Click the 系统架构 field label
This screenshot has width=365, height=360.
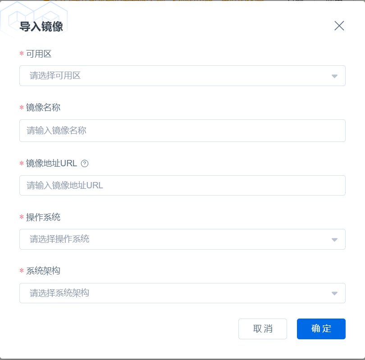[43, 271]
